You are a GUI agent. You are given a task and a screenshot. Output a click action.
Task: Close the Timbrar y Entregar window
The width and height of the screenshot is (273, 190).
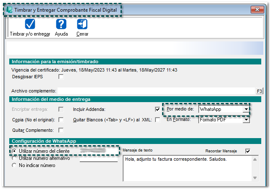[x=257, y=9]
